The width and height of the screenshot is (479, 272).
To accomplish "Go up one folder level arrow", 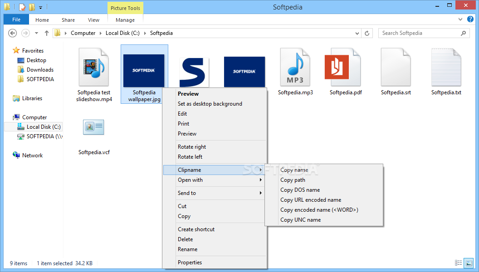I will click(46, 33).
